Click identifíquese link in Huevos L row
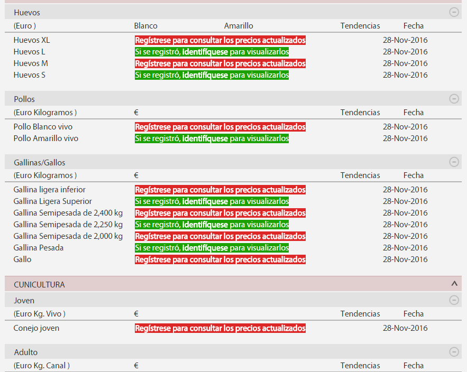The image size is (467, 372). click(x=205, y=52)
